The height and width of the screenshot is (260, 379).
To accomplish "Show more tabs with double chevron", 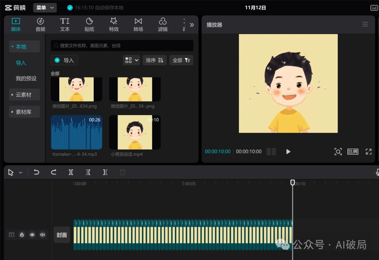I will click(192, 25).
